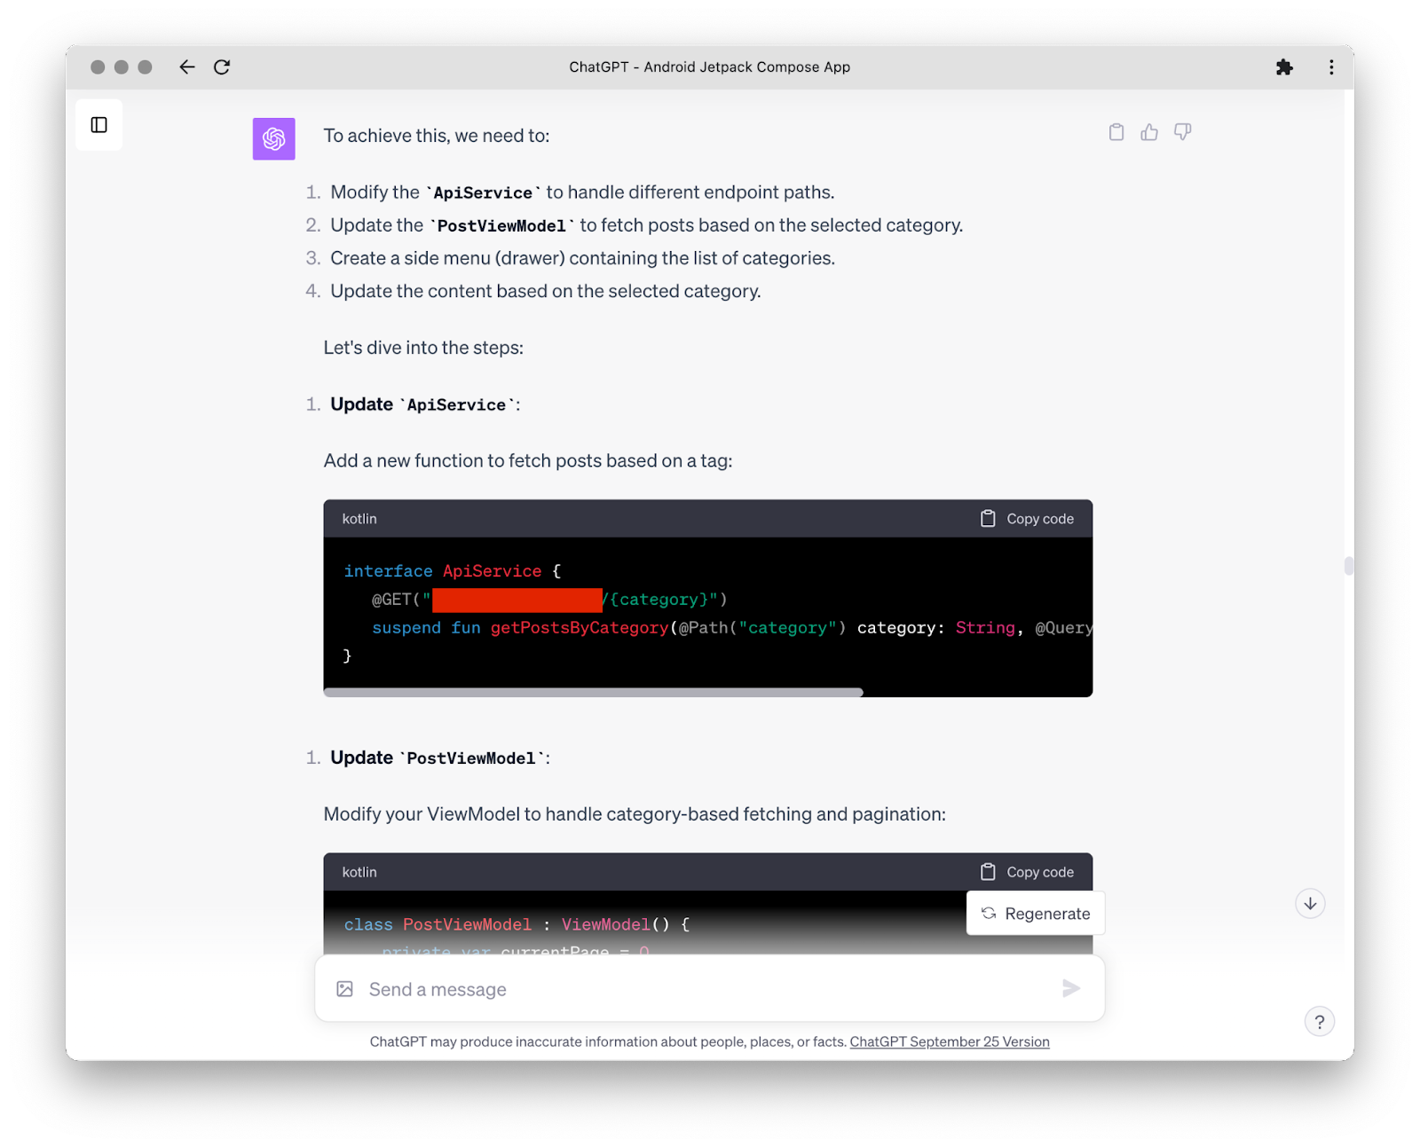The height and width of the screenshot is (1147, 1420).
Task: Click the ChatGPT avatar logo
Action: [273, 139]
